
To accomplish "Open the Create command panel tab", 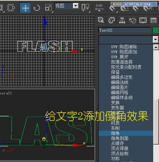I will (x=101, y=20).
